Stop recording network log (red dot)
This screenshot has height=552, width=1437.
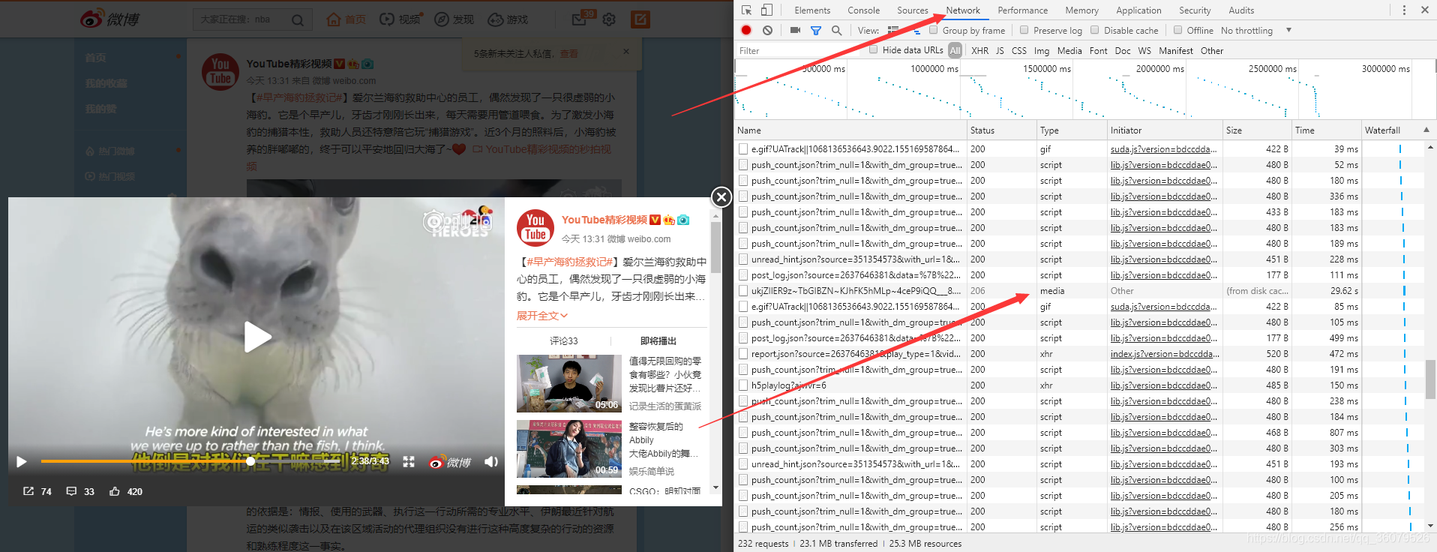pos(746,30)
